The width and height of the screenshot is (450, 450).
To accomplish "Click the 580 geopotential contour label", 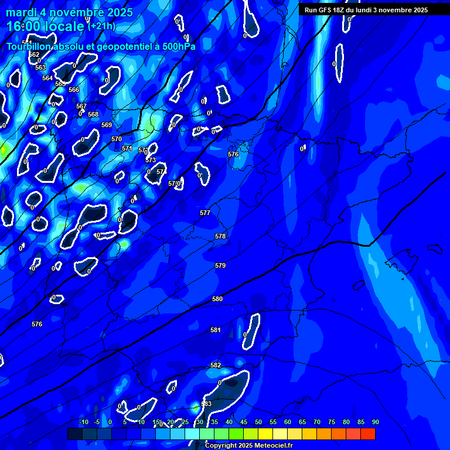I will point(217,299).
